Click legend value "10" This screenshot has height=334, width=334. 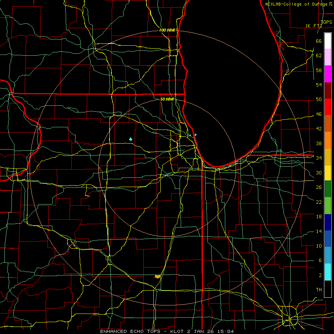[x=319, y=246]
